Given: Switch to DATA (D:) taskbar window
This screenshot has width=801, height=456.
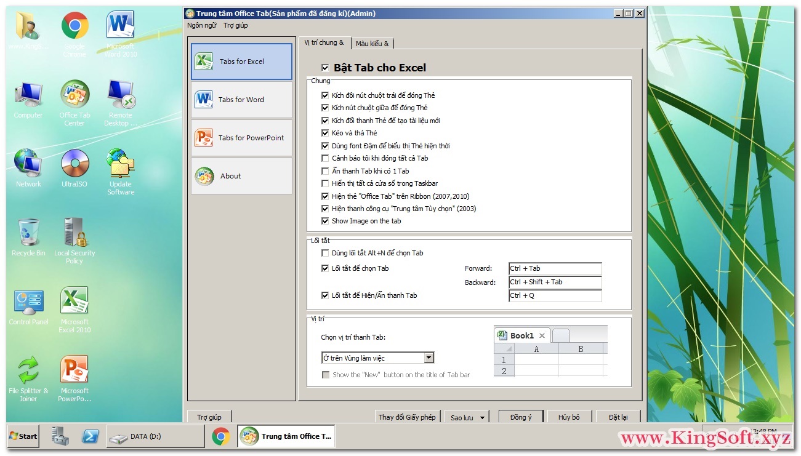Looking at the screenshot, I should (x=155, y=436).
